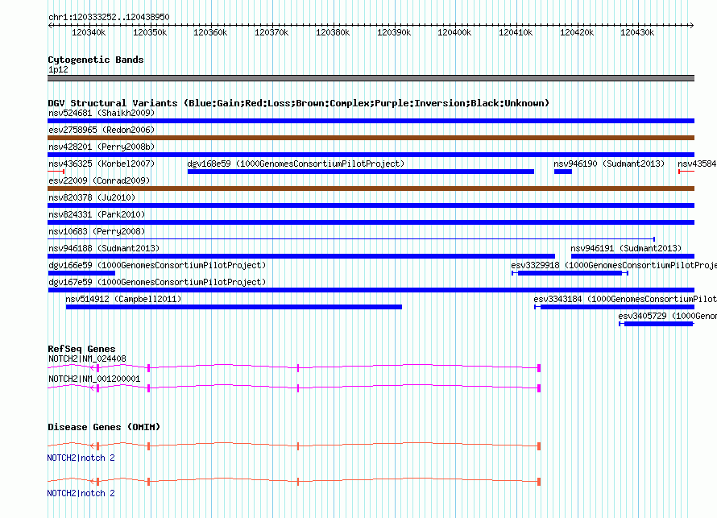Select the nsv514912 (Campbell2011) gain bar
The image size is (717, 518).
tap(234, 307)
